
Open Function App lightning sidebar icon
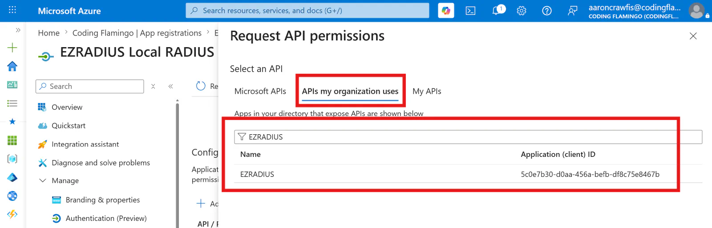[12, 214]
